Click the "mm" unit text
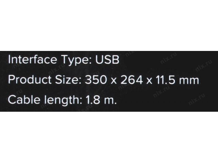 click(x=190, y=81)
